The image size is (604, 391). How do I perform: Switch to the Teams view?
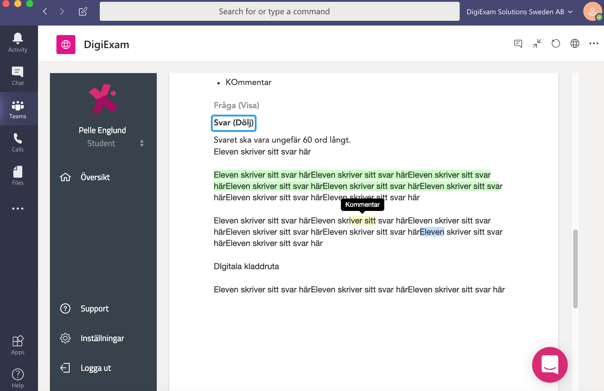tap(18, 109)
